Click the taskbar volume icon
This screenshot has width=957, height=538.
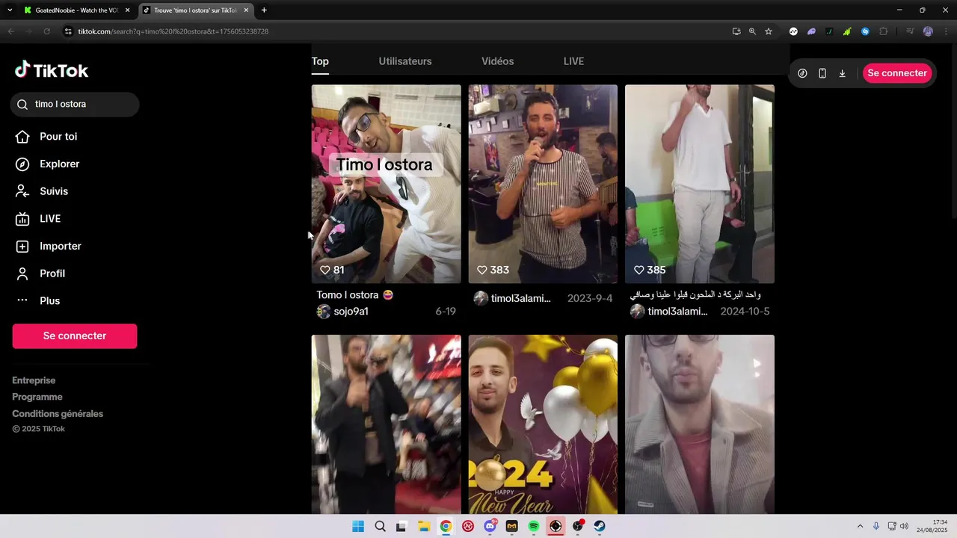click(904, 526)
